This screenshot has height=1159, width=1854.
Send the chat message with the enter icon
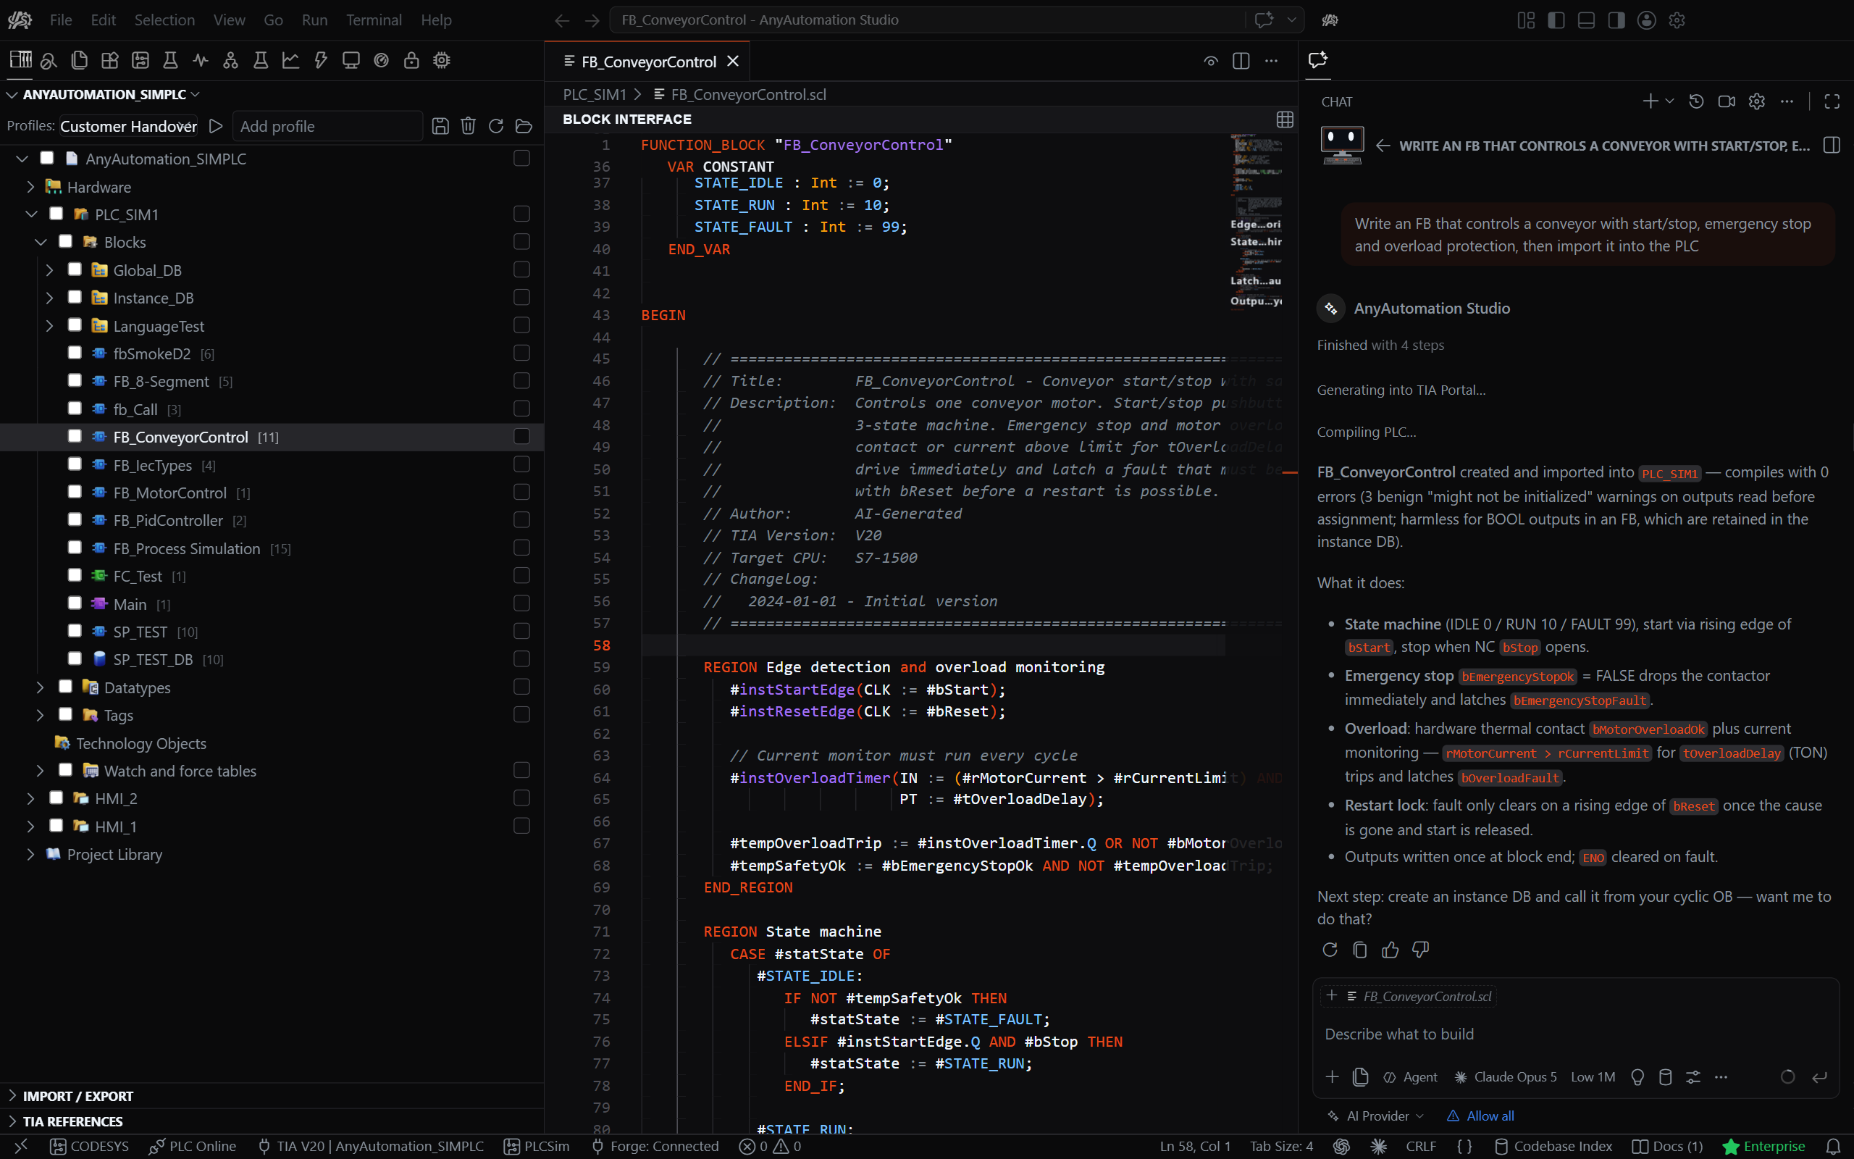pos(1819,1077)
